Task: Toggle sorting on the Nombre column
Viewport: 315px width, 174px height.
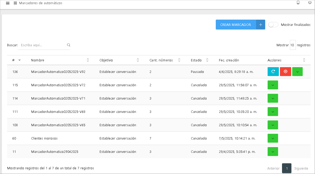Action: [x=88, y=60]
